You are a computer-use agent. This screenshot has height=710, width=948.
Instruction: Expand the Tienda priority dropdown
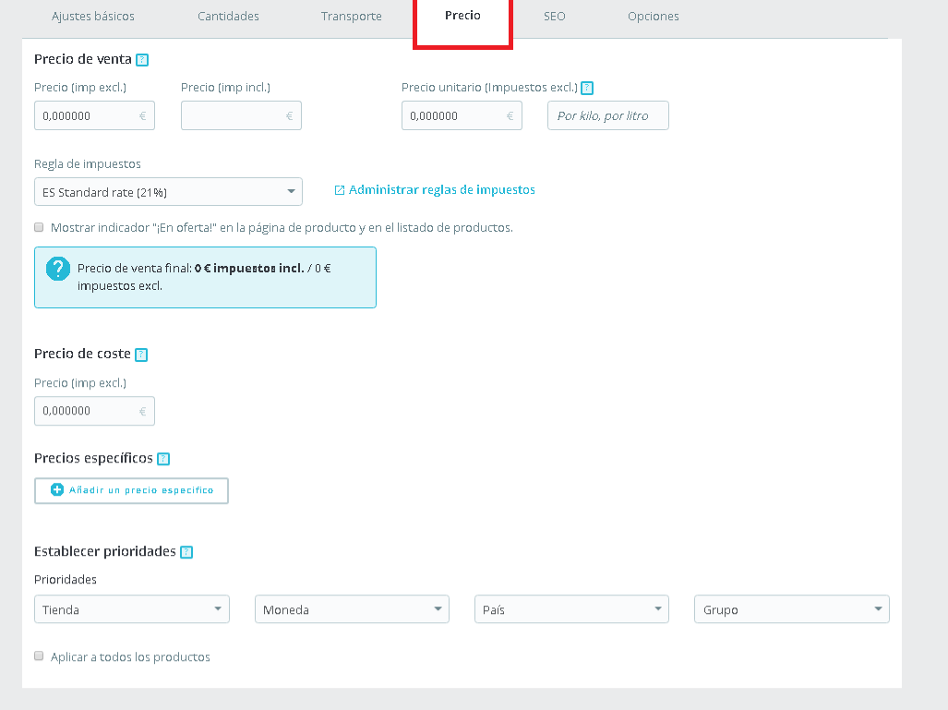131,609
